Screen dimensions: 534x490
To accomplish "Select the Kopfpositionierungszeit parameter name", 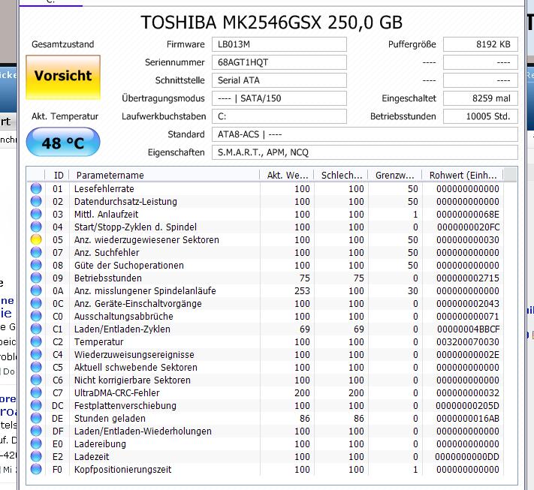I will [123, 470].
